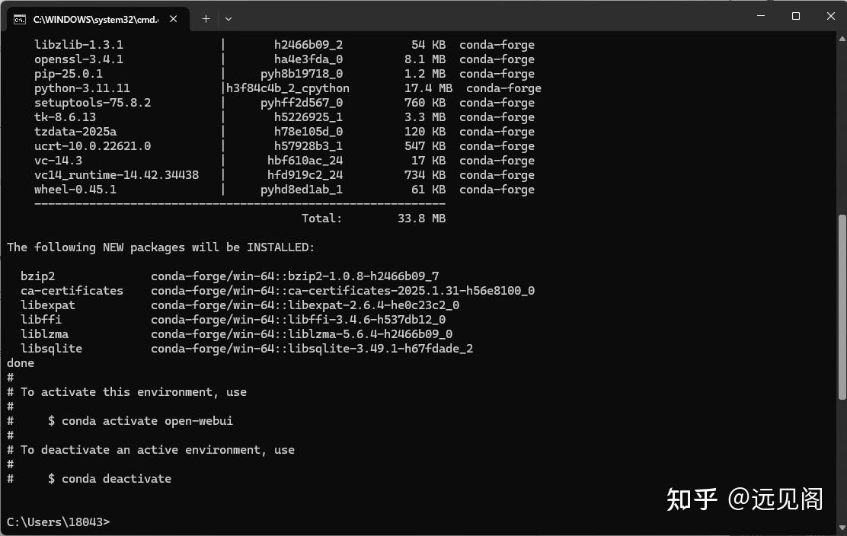Click the conda-forge label beside wheel-0.45.1

(497, 190)
